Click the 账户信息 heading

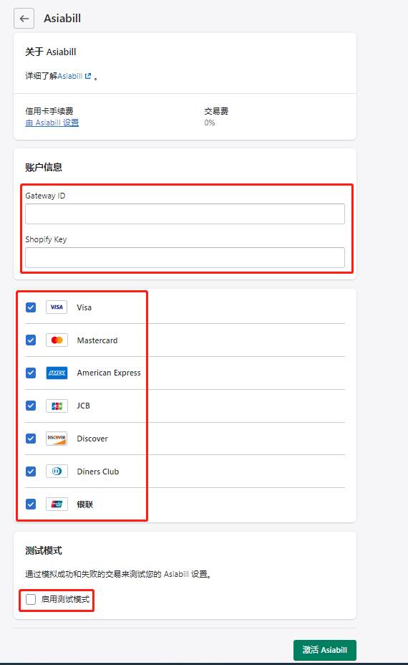[x=44, y=167]
